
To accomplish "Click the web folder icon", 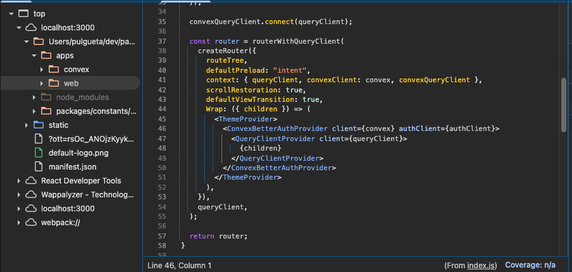I will click(x=54, y=83).
